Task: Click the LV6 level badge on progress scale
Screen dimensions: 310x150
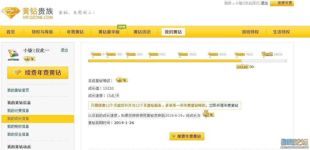Action: coord(213,54)
